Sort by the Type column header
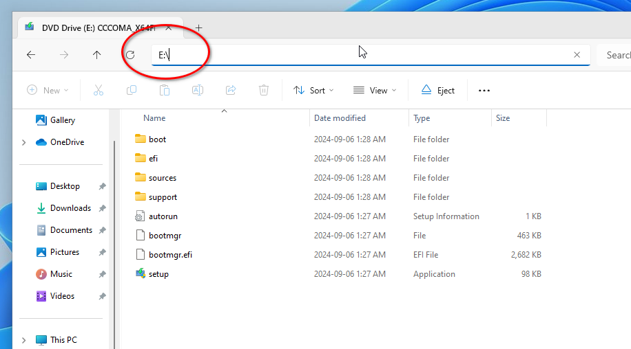Image resolution: width=631 pixels, height=349 pixels. pyautogui.click(x=422, y=118)
